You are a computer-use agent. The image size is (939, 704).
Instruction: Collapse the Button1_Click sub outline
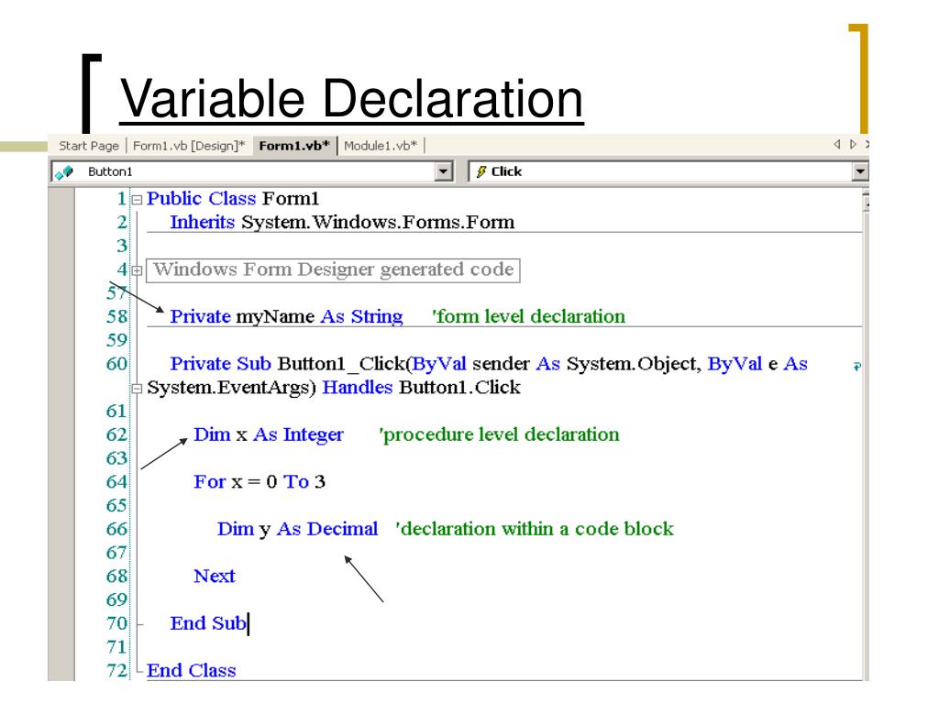pos(137,389)
